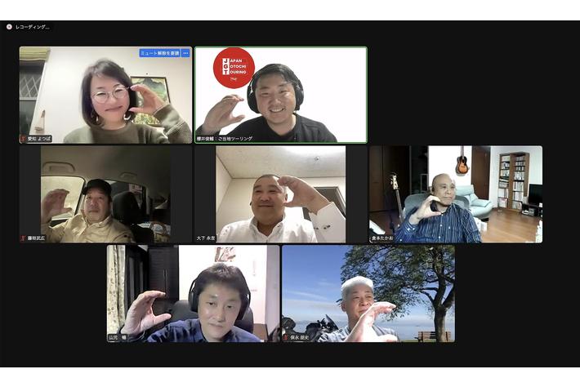Screen dimensions: 580x387
Task: Click the Japan Gotochi Touring logo
Action: 234,68
